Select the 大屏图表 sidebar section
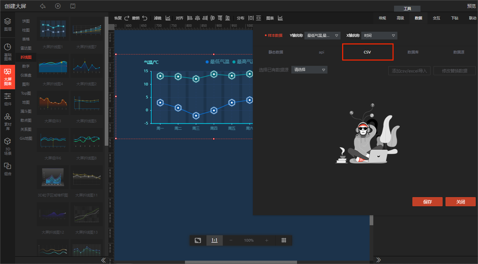This screenshot has height=264, width=478. click(7, 77)
